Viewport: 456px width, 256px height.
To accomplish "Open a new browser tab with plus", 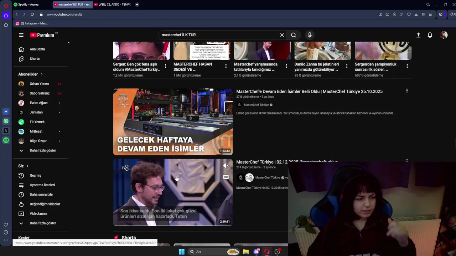I will tap(137, 5).
